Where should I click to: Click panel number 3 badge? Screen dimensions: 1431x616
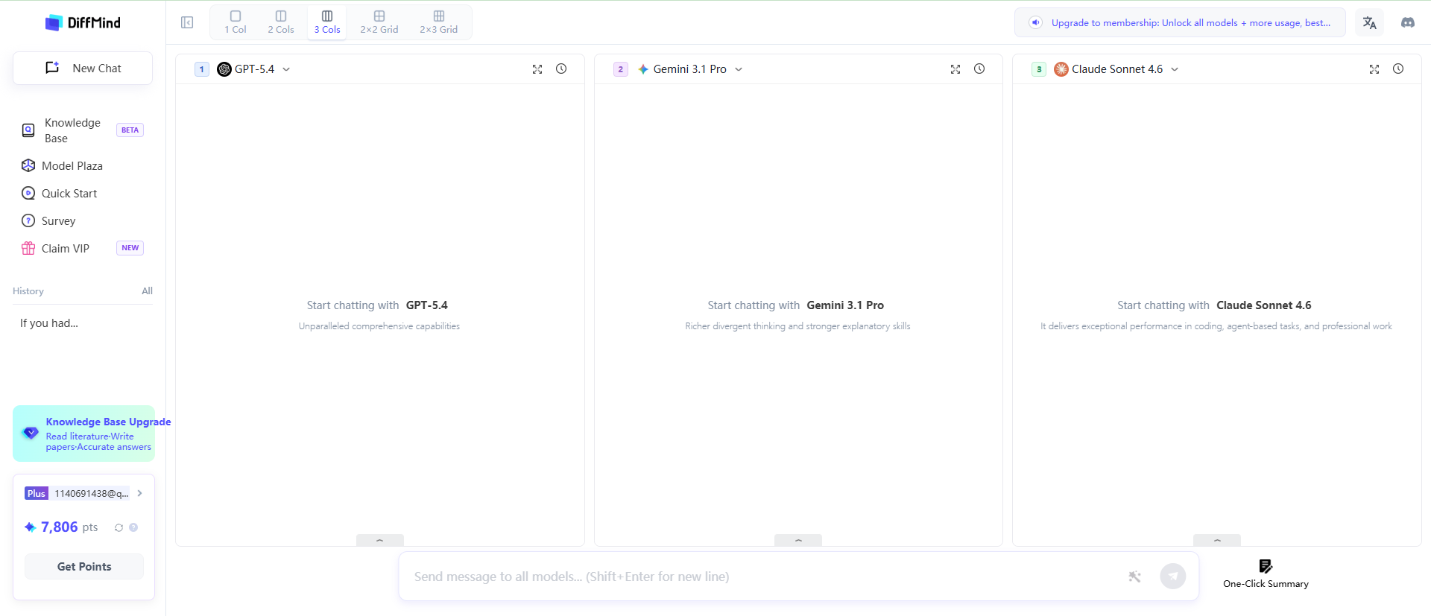click(x=1039, y=69)
